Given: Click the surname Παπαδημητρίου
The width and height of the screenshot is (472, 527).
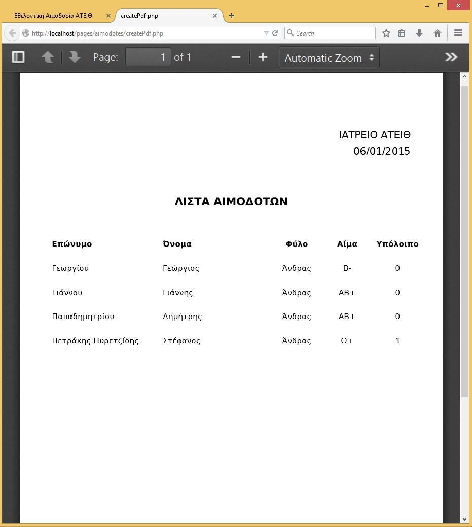Looking at the screenshot, I should point(83,317).
